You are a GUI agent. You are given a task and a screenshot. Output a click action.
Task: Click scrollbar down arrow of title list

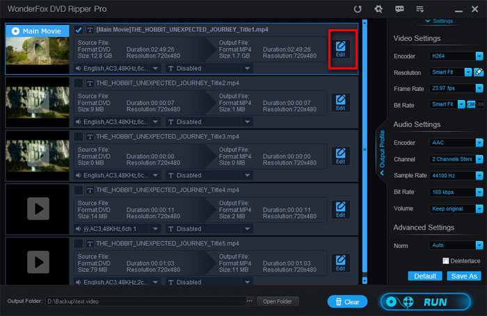(365, 281)
